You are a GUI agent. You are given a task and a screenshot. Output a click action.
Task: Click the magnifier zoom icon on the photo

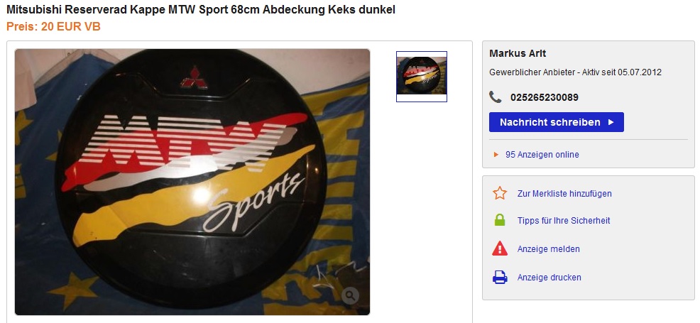click(x=351, y=295)
